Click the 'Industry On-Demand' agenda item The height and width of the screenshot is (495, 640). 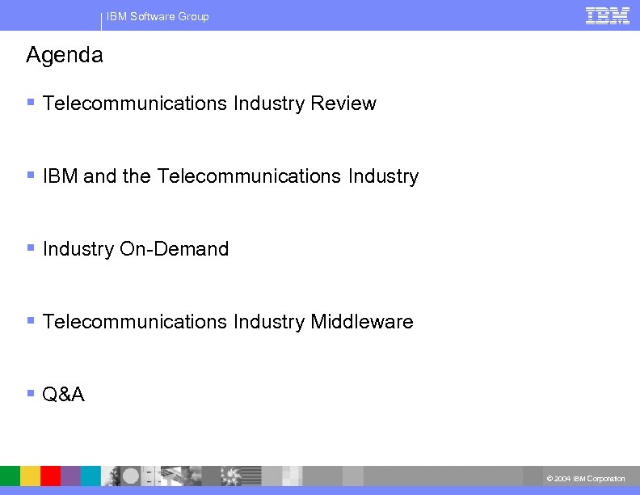[x=136, y=249]
